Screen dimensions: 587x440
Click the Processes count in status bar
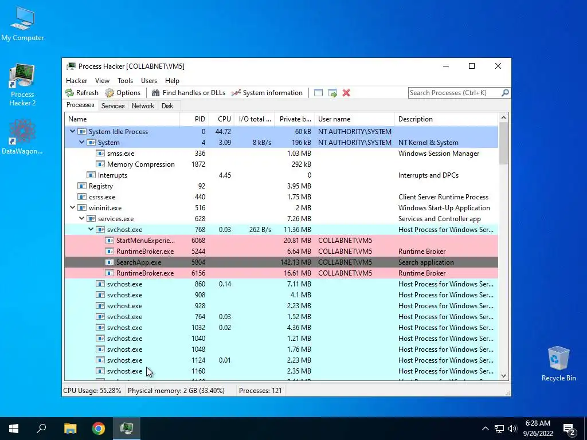(260, 391)
